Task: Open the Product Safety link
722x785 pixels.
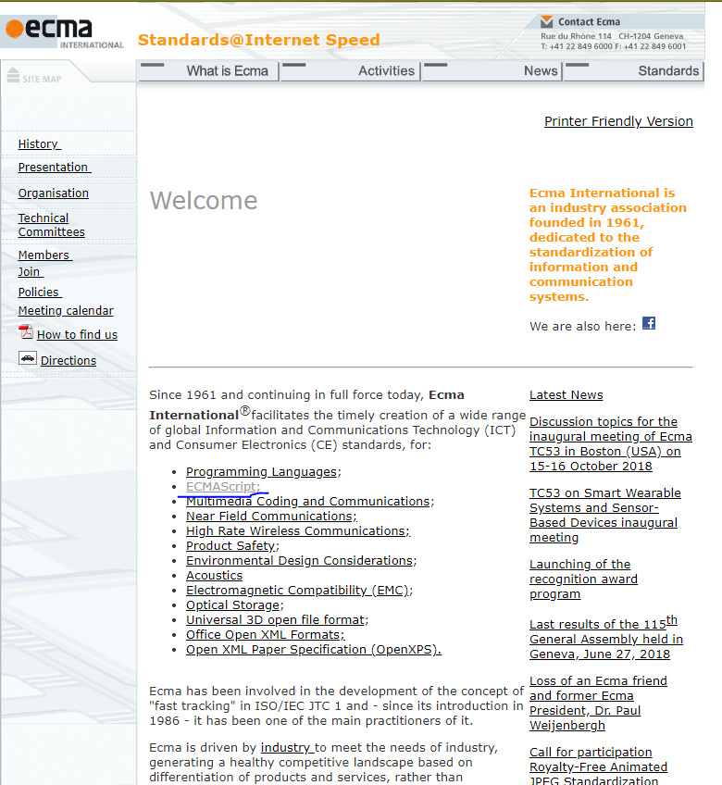Action: [x=230, y=545]
